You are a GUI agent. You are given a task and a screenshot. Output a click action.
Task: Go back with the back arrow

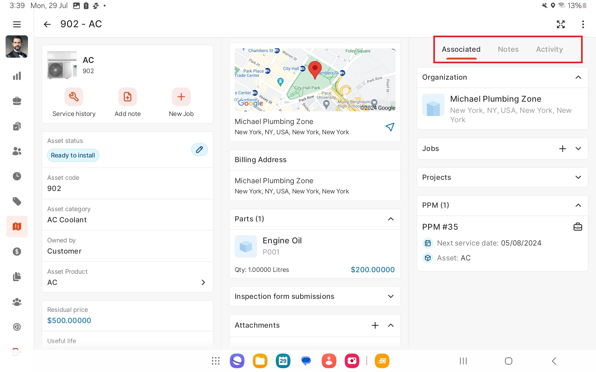coord(47,24)
